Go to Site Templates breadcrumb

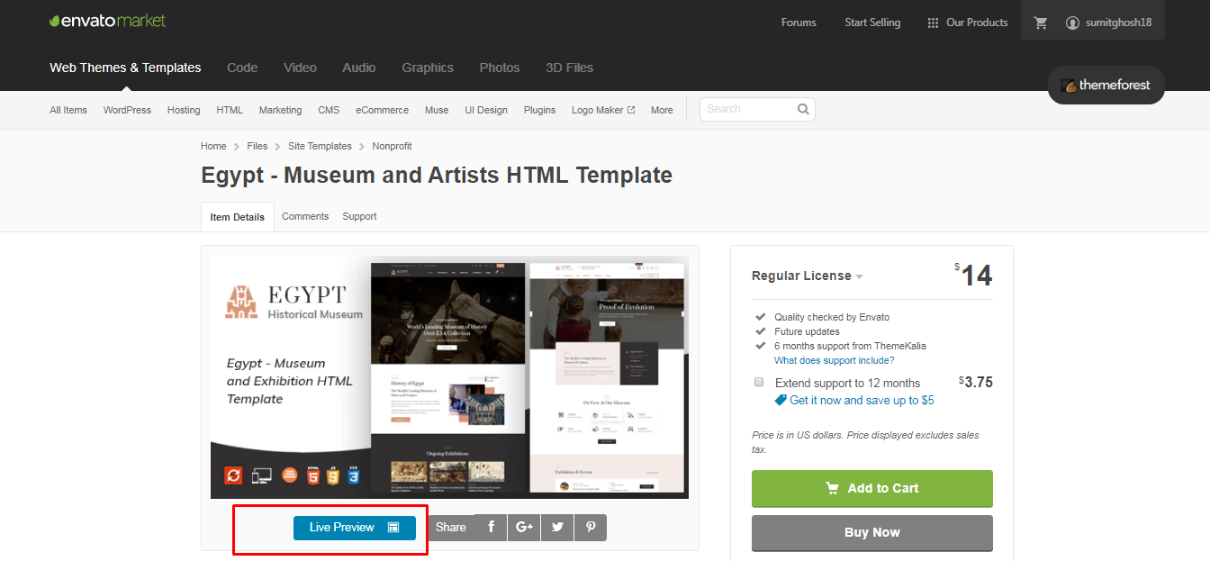[x=320, y=146]
